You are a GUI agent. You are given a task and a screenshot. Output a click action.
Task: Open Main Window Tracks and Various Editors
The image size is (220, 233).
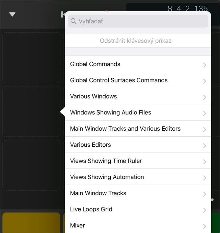coord(125,129)
